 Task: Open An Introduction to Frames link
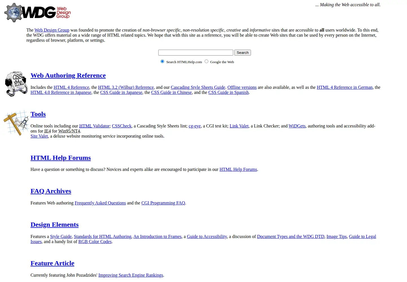157,237
